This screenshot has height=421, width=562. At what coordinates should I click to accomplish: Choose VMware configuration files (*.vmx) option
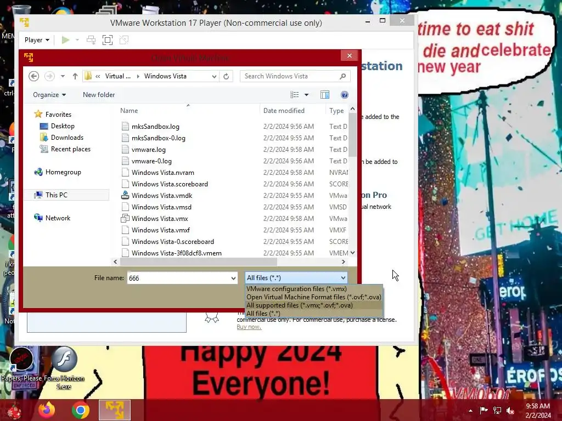[296, 288]
